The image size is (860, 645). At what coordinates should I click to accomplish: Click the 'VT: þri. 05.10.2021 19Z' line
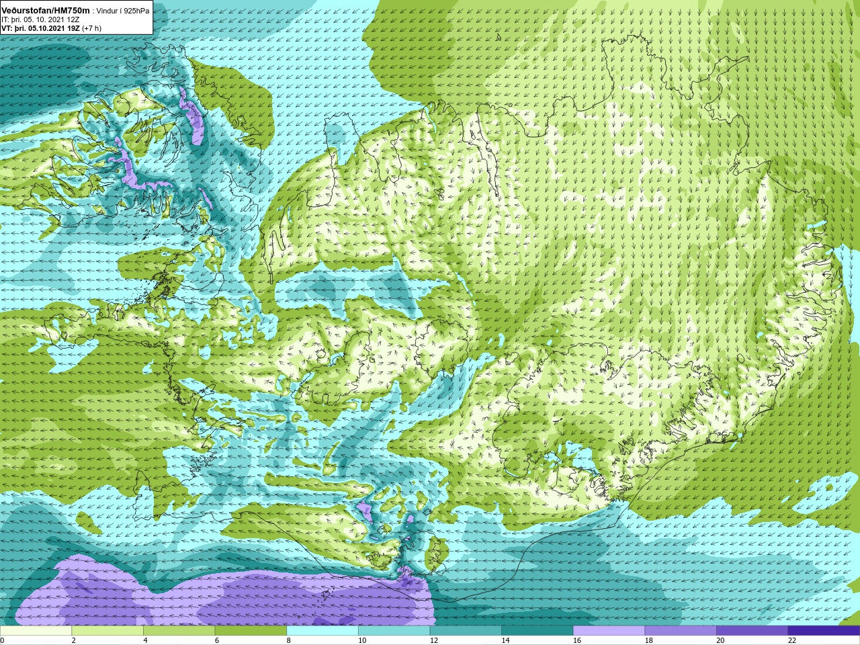coord(40,28)
